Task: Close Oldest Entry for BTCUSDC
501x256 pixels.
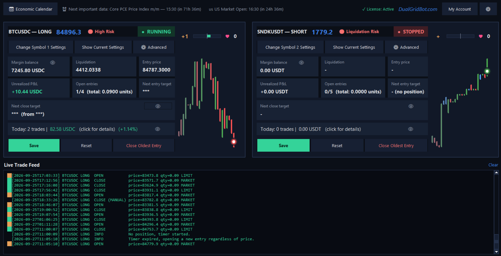Action: click(144, 146)
